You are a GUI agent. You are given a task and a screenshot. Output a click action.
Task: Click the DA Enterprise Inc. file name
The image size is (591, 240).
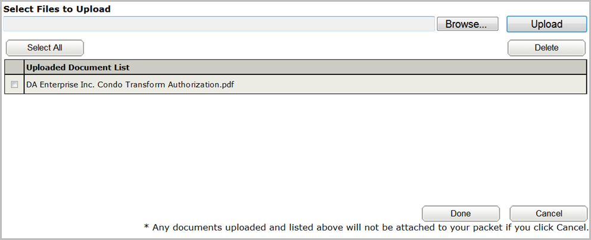(x=130, y=84)
